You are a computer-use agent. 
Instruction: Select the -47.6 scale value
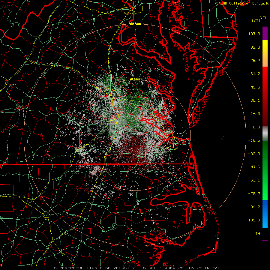(254, 167)
